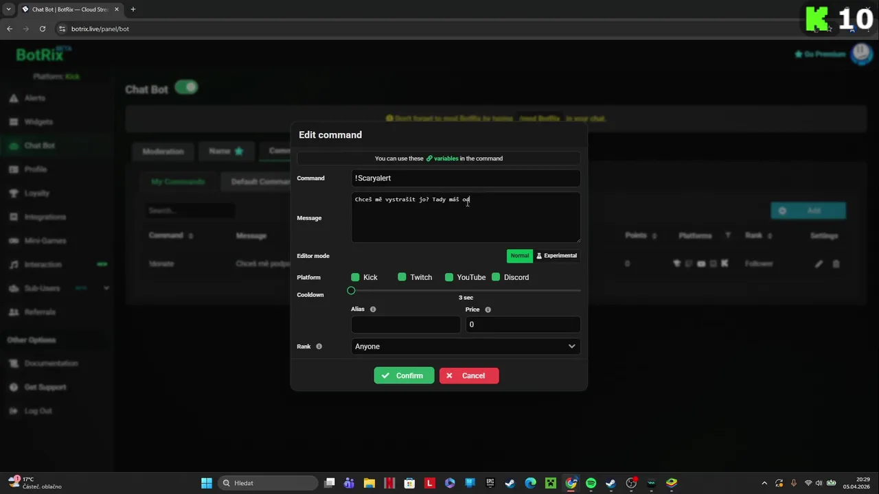879x494 pixels.
Task: Click Log Out in the sidebar
Action: tap(38, 411)
